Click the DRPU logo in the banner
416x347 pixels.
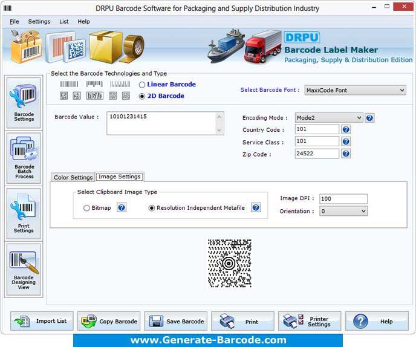click(x=302, y=37)
